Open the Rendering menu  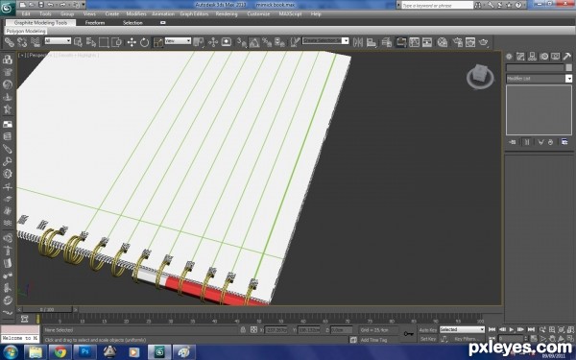(x=227, y=13)
